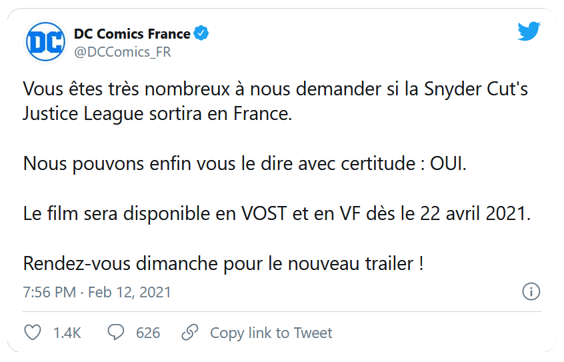Open the tweet info circle icon

coord(531,291)
